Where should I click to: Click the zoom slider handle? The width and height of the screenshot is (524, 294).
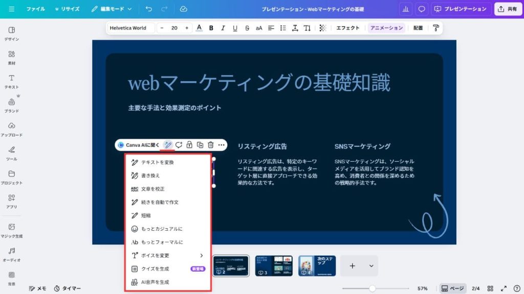pyautogui.click(x=373, y=288)
